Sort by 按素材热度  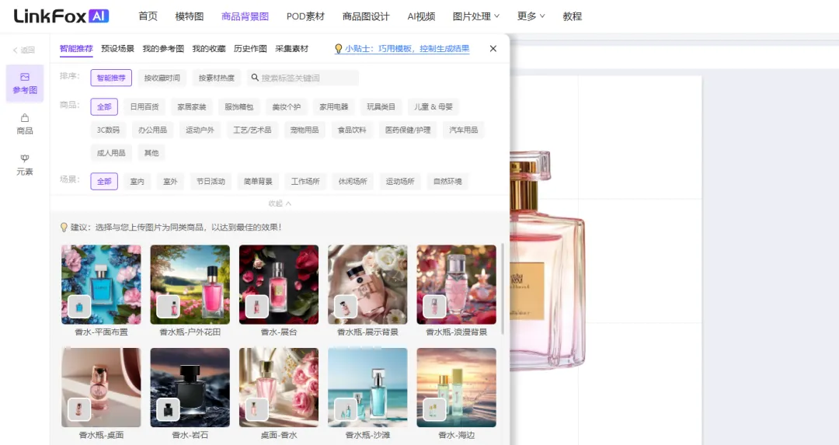[x=217, y=78]
